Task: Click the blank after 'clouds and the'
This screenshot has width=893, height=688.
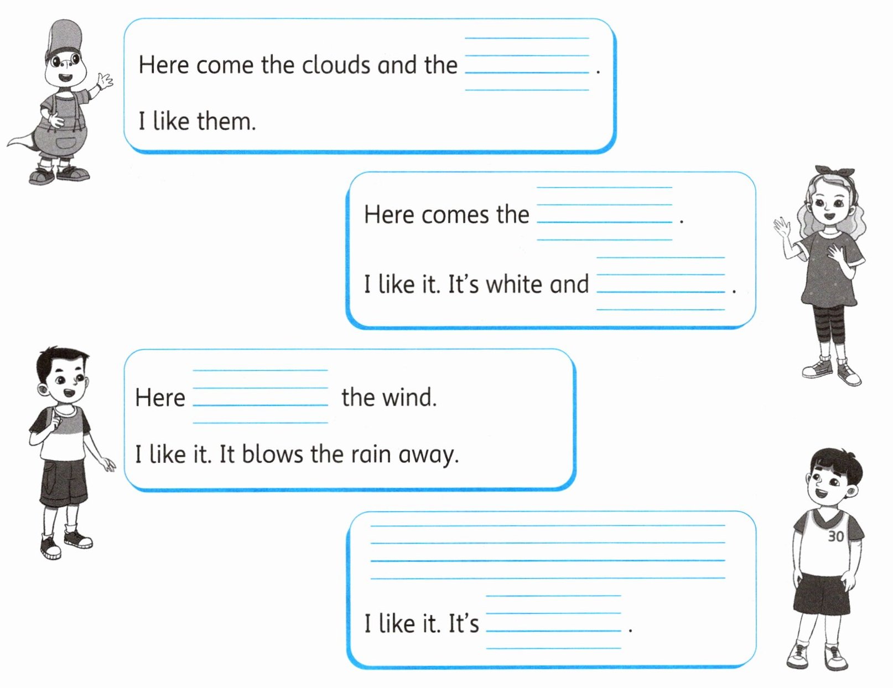Action: click(527, 64)
